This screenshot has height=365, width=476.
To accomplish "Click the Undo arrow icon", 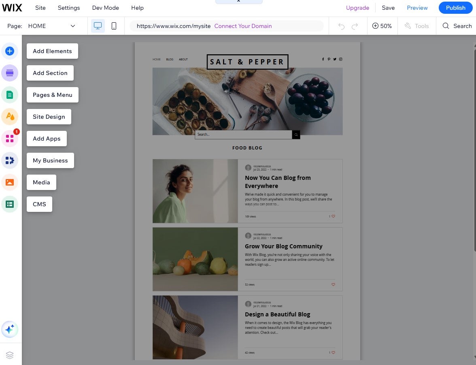I will click(340, 26).
